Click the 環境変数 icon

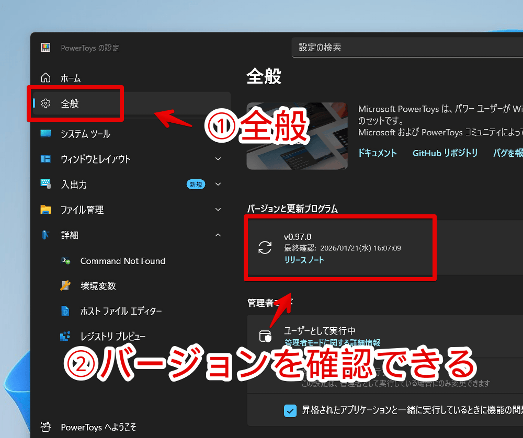[65, 286]
